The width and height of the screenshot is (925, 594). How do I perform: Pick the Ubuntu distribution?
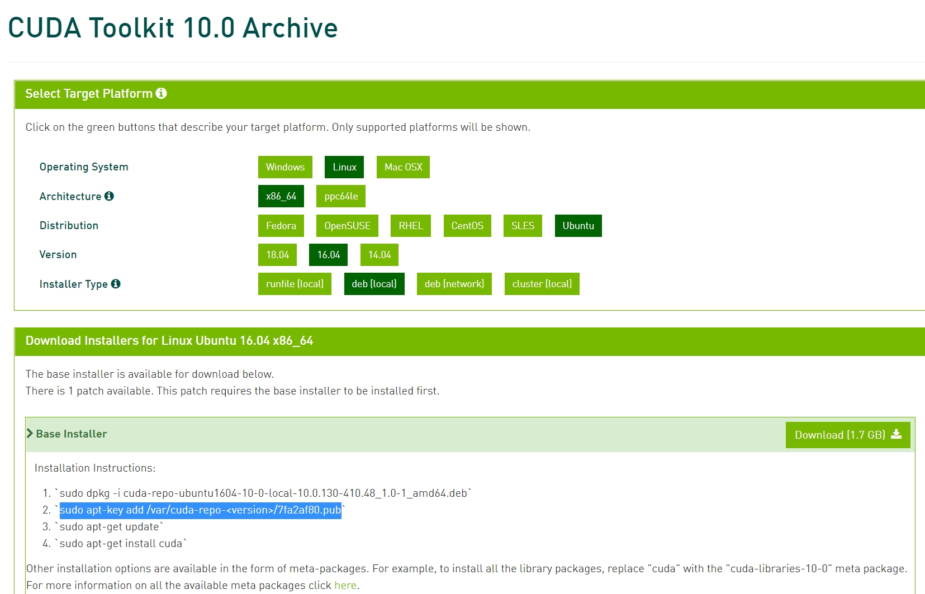coord(578,226)
